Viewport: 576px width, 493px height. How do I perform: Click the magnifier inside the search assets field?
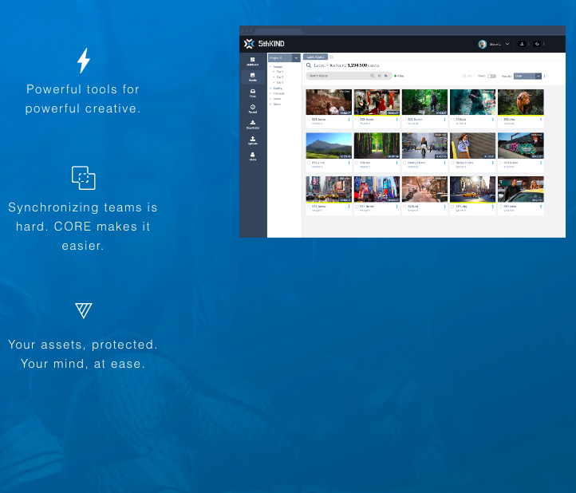click(x=372, y=76)
